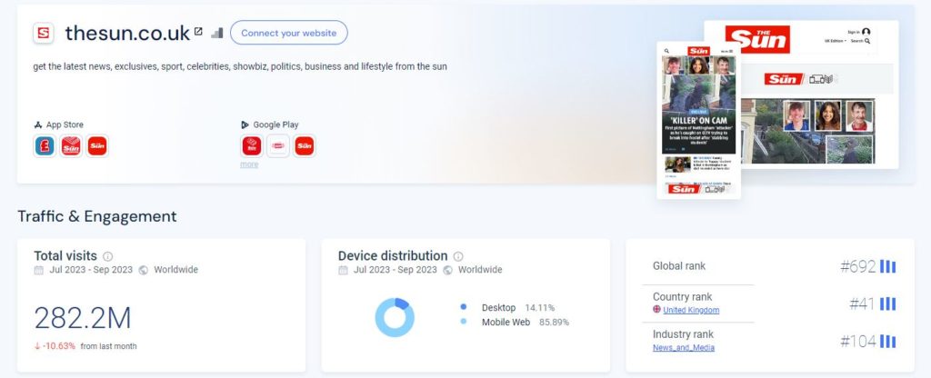Click the Mobile Web legend dot
931x378 pixels.
463,321
